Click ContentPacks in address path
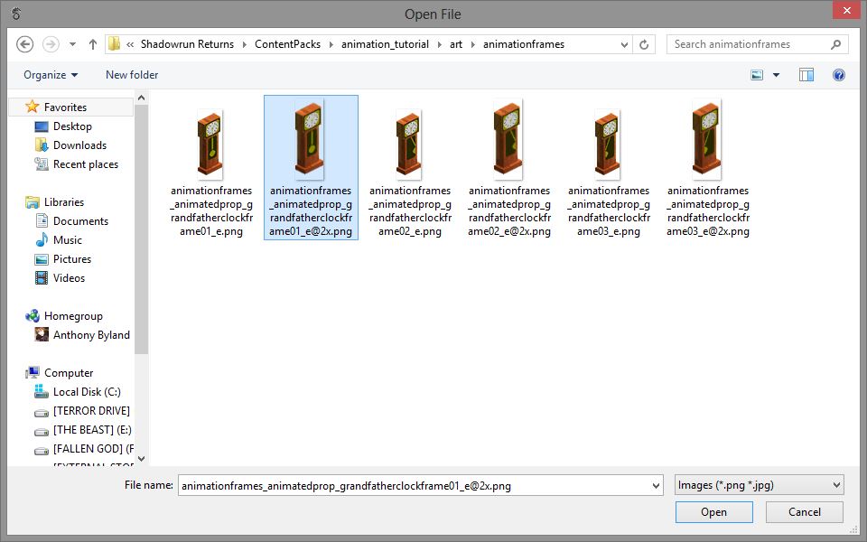 pos(287,44)
